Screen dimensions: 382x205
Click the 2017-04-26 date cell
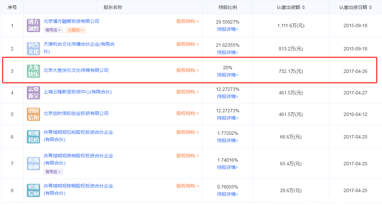coord(355,71)
